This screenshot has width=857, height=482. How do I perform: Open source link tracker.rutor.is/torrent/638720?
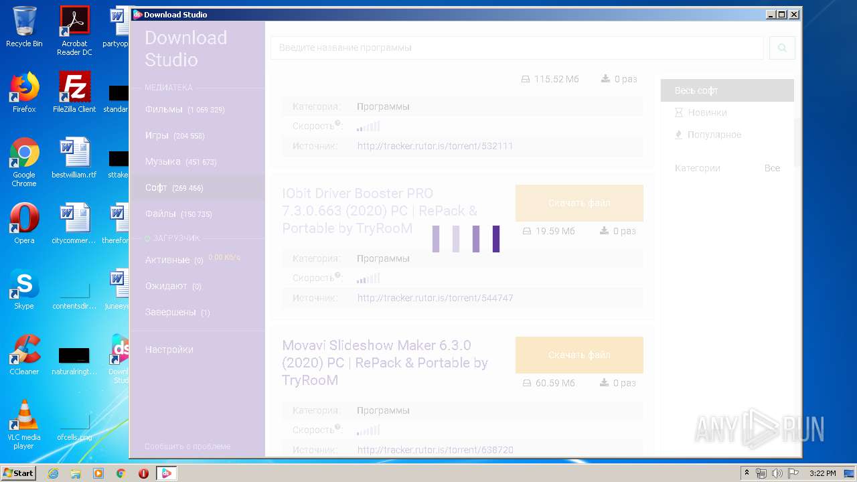435,450
